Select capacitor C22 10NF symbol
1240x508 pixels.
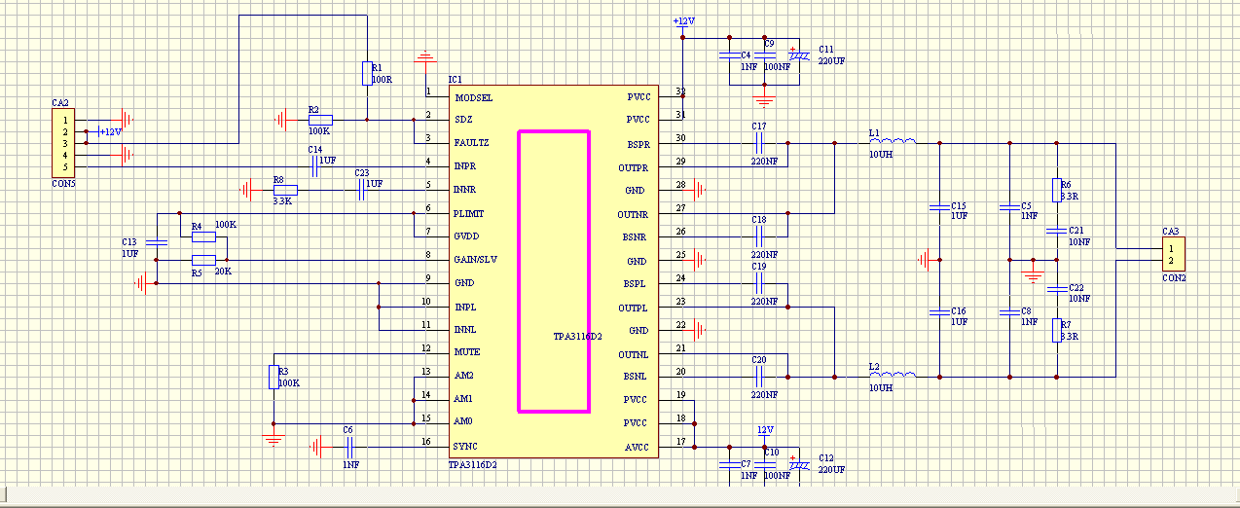1056,289
